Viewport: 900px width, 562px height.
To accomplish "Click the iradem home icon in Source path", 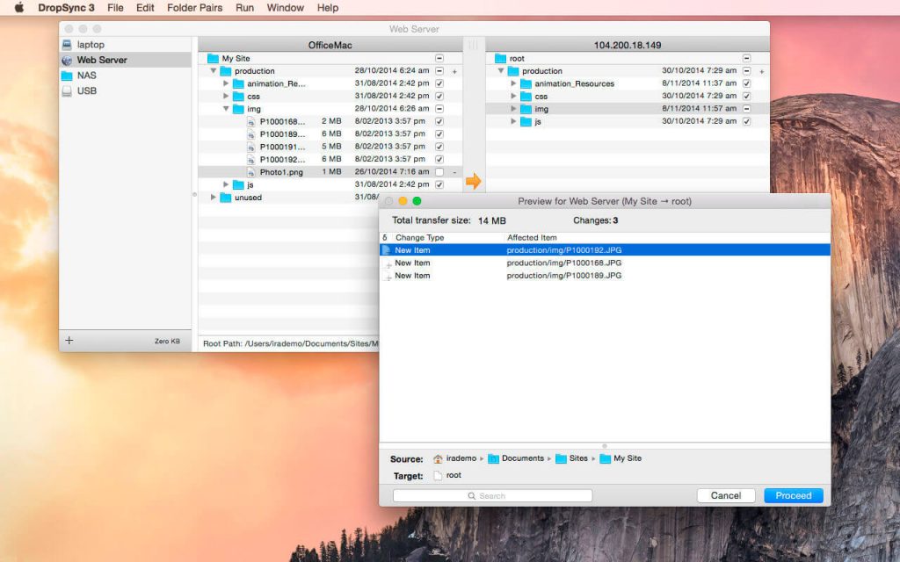I will click(439, 458).
